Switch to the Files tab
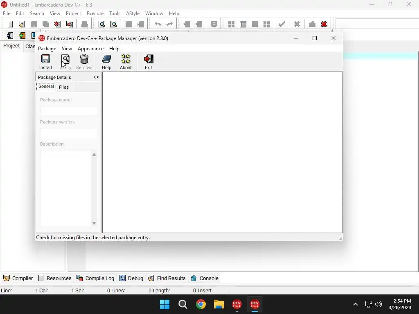 63,87
